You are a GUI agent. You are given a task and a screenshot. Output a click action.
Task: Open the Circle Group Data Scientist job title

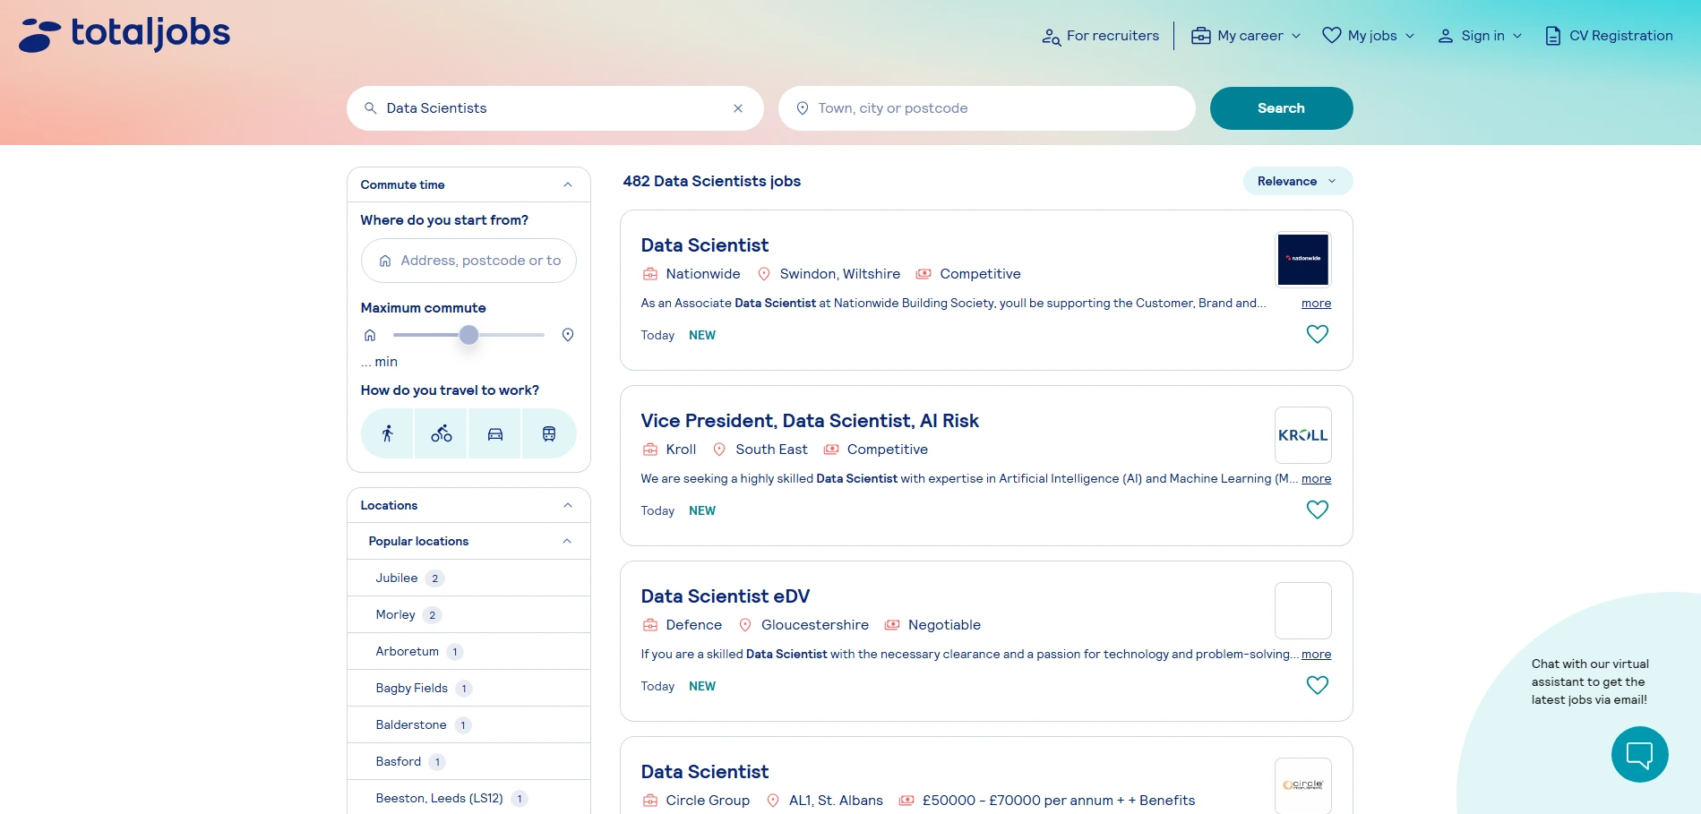(x=704, y=772)
